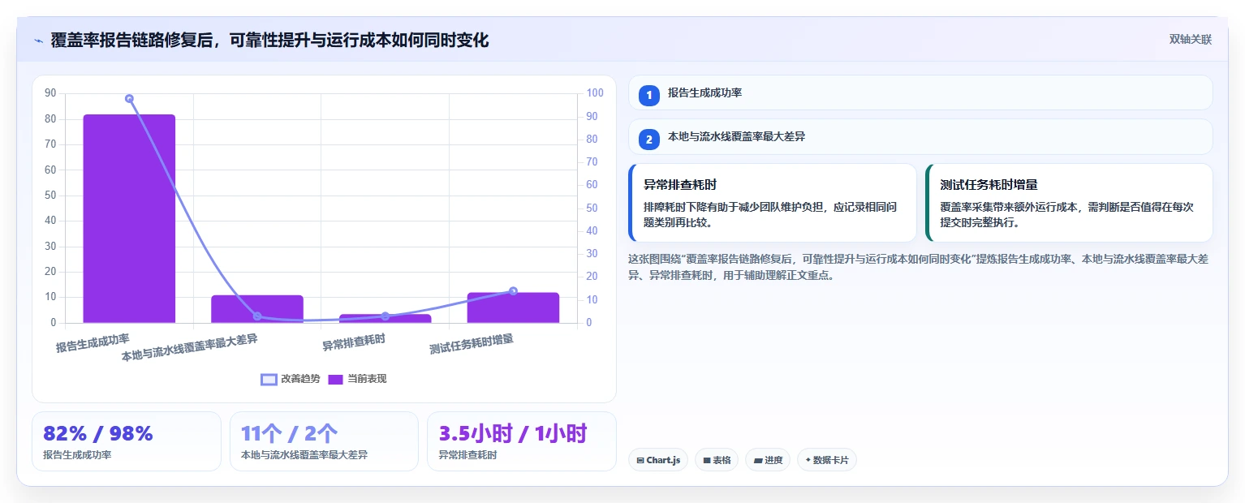
Task: Click the 3.5小时 / 1小时 stat card
Action: coord(521,441)
